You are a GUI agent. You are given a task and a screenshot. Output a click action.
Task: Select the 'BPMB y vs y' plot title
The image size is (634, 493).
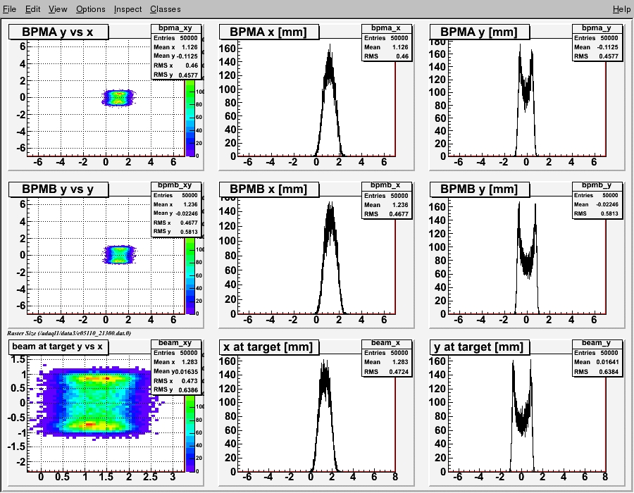tap(58, 189)
